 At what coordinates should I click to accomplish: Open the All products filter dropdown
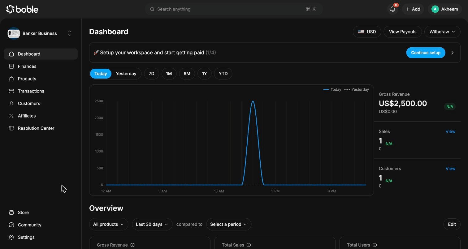pyautogui.click(x=108, y=224)
